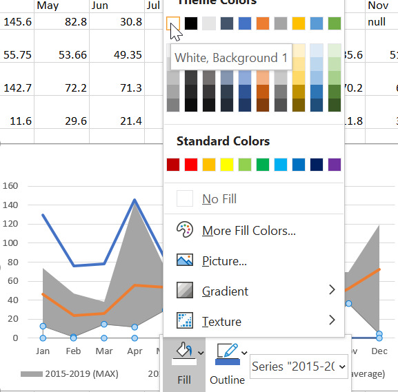Choose the light blue theme color swatch

pos(317,23)
